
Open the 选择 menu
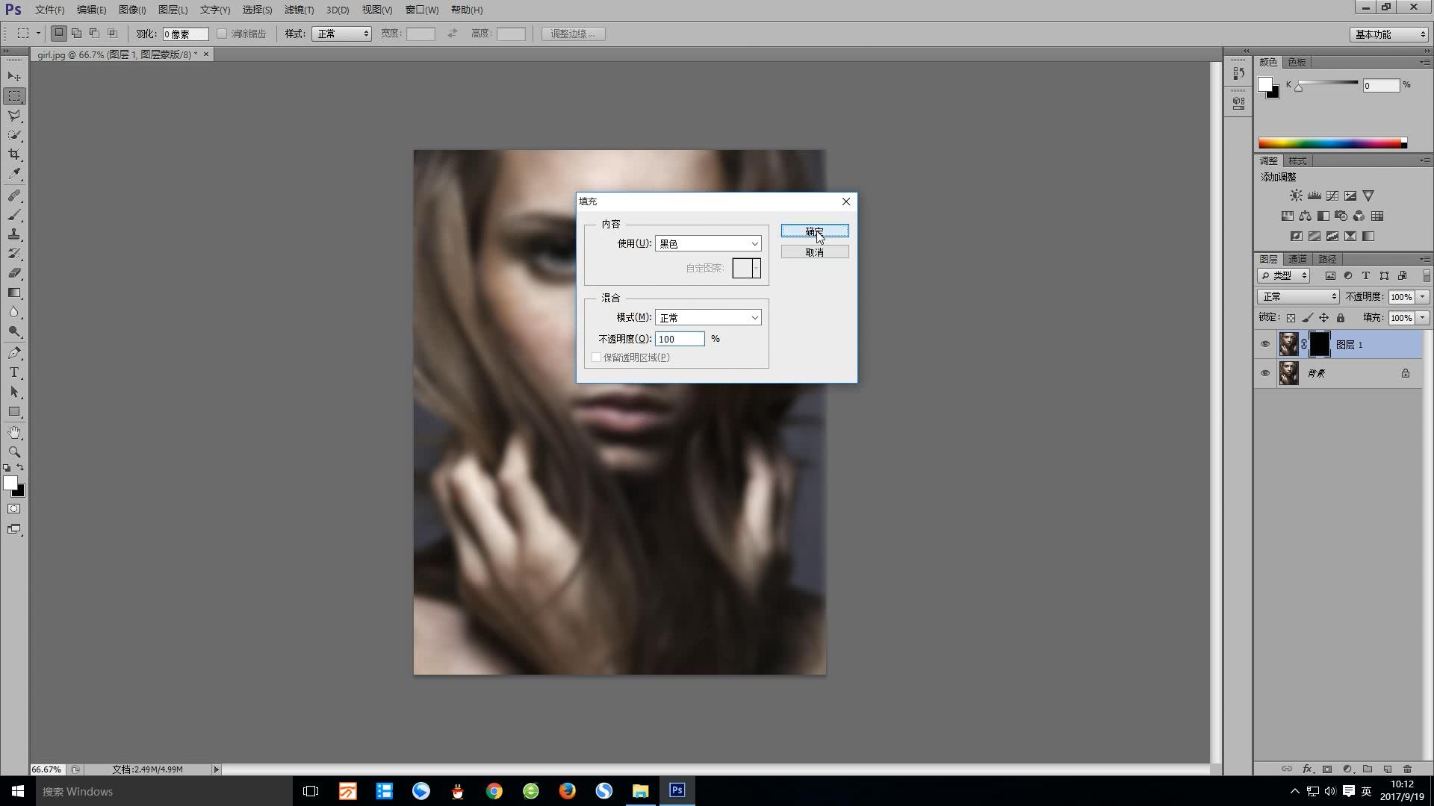click(257, 10)
